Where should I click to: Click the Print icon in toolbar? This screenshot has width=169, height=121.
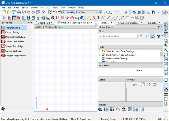pyautogui.click(x=19, y=12)
